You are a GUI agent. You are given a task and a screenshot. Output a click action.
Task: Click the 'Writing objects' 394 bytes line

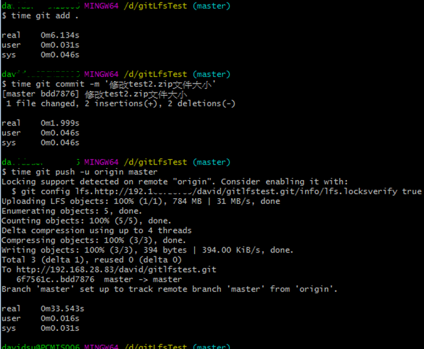pyautogui.click(x=147, y=250)
